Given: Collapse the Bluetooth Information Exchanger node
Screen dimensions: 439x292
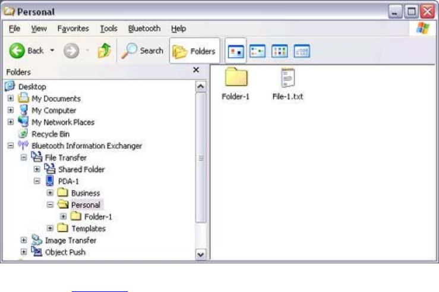Looking at the screenshot, I should point(10,146).
